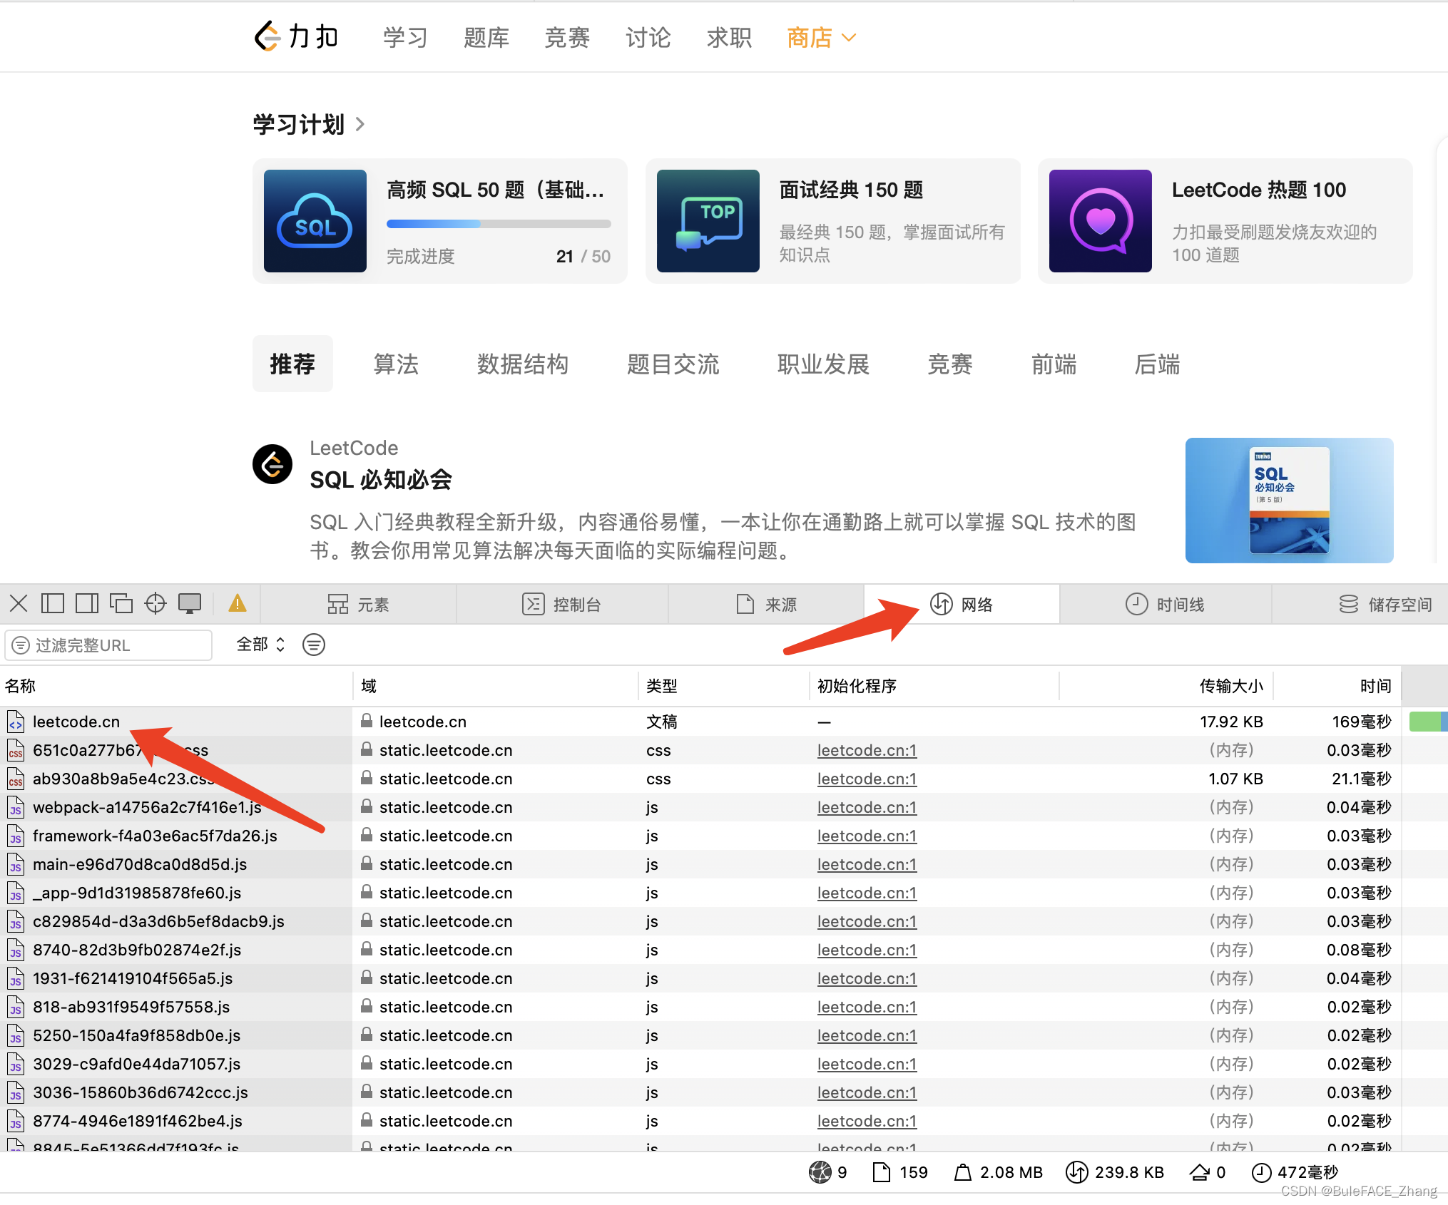Viewport: 1448px width, 1205px height.
Task: Select the 数据结构 category tab
Action: coord(523,364)
